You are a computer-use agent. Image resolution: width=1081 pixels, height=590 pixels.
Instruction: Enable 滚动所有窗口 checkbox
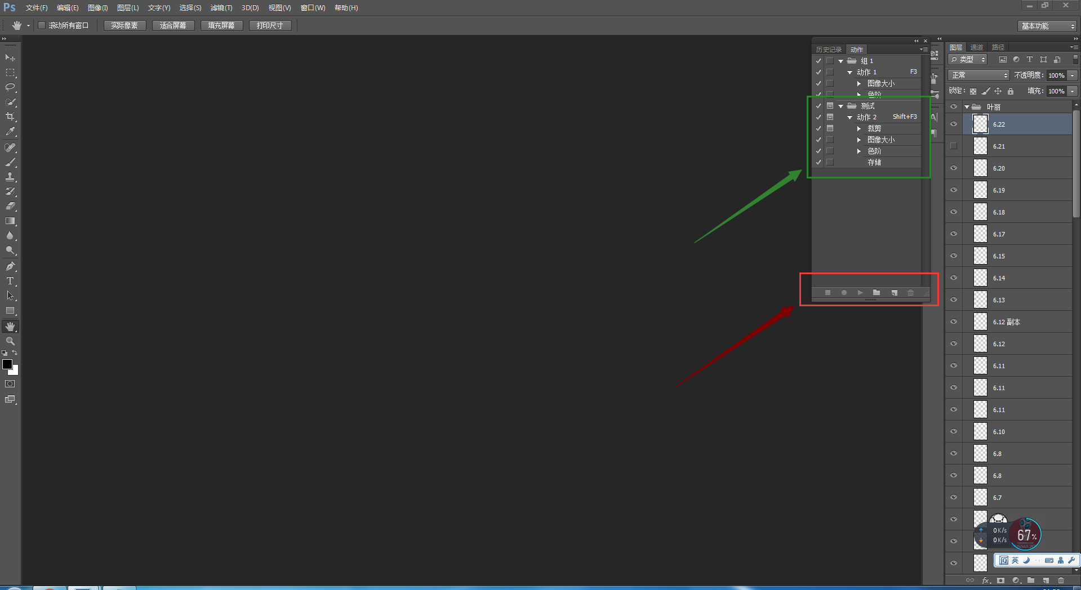(42, 25)
